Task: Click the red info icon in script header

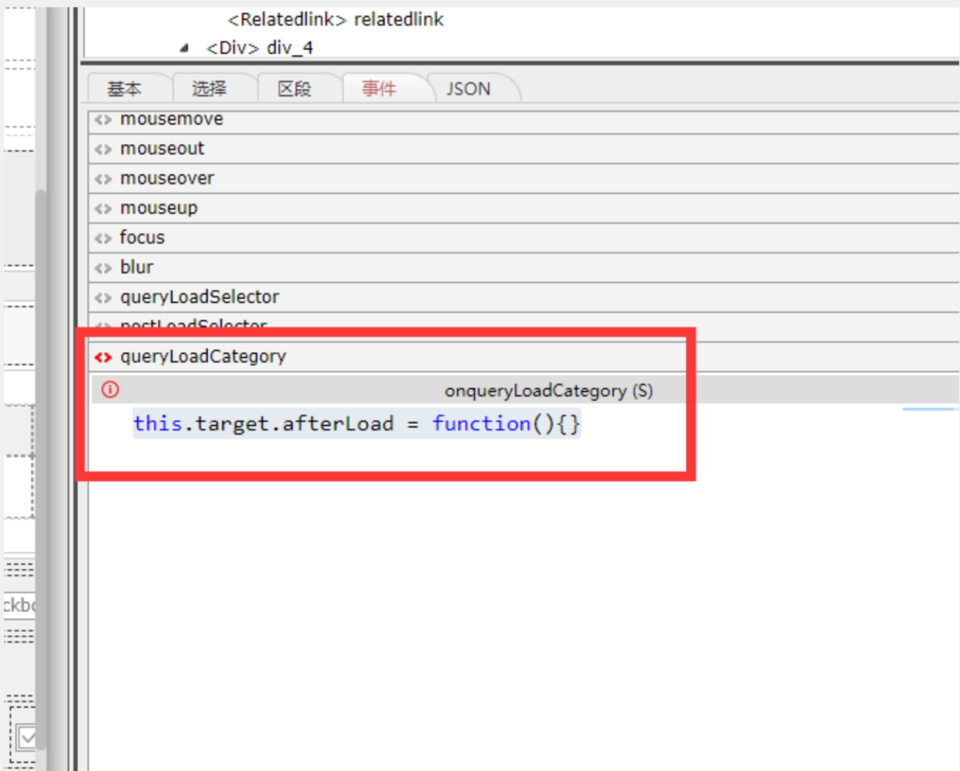Action: 110,390
